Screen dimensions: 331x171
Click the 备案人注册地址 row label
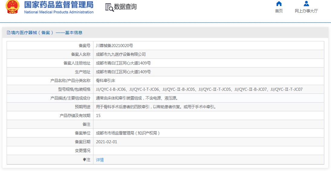77,63
